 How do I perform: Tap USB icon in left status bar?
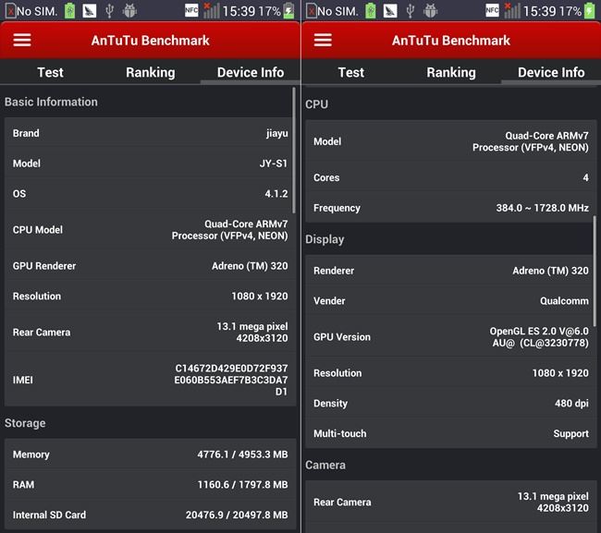point(110,11)
